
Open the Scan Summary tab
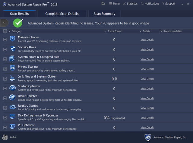pyautogui.click(x=104, y=14)
